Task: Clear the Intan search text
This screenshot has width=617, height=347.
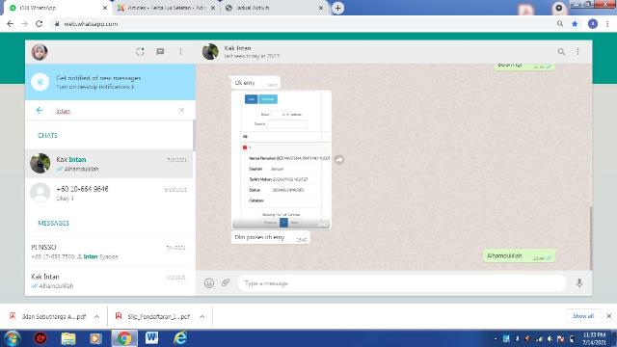Action: pos(181,111)
